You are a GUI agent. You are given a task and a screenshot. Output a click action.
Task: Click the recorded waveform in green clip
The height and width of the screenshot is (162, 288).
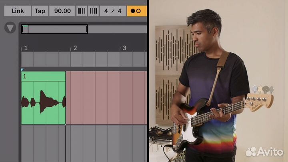tap(43, 102)
